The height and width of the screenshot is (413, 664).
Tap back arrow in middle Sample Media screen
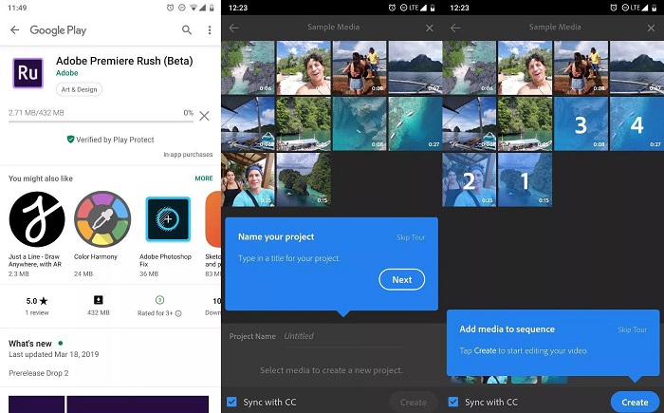coord(234,28)
